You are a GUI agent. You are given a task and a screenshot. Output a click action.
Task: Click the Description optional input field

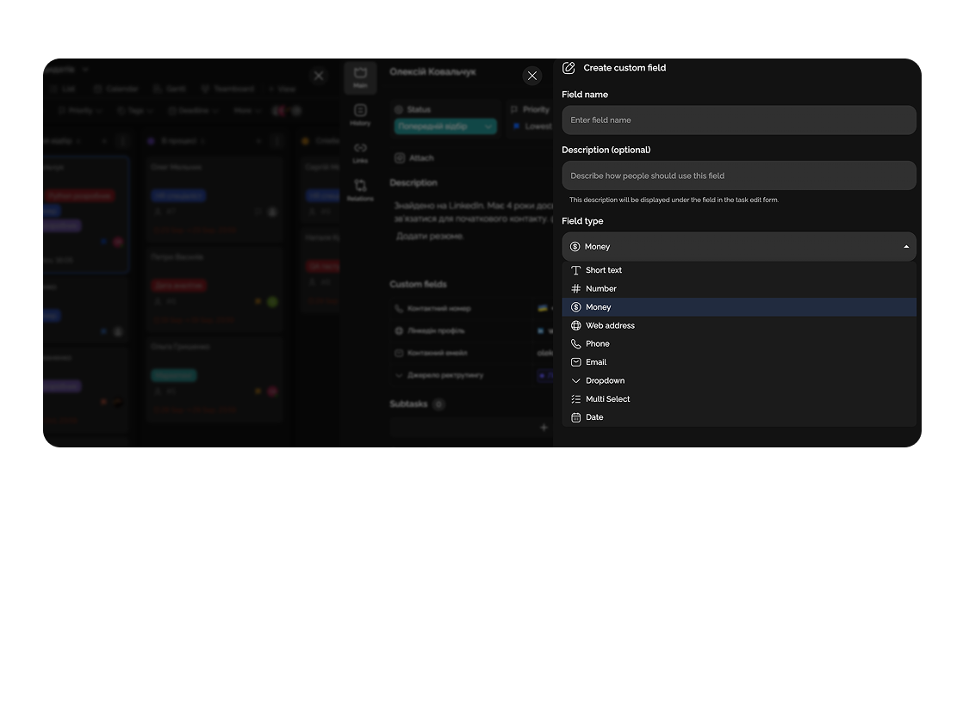(x=738, y=176)
